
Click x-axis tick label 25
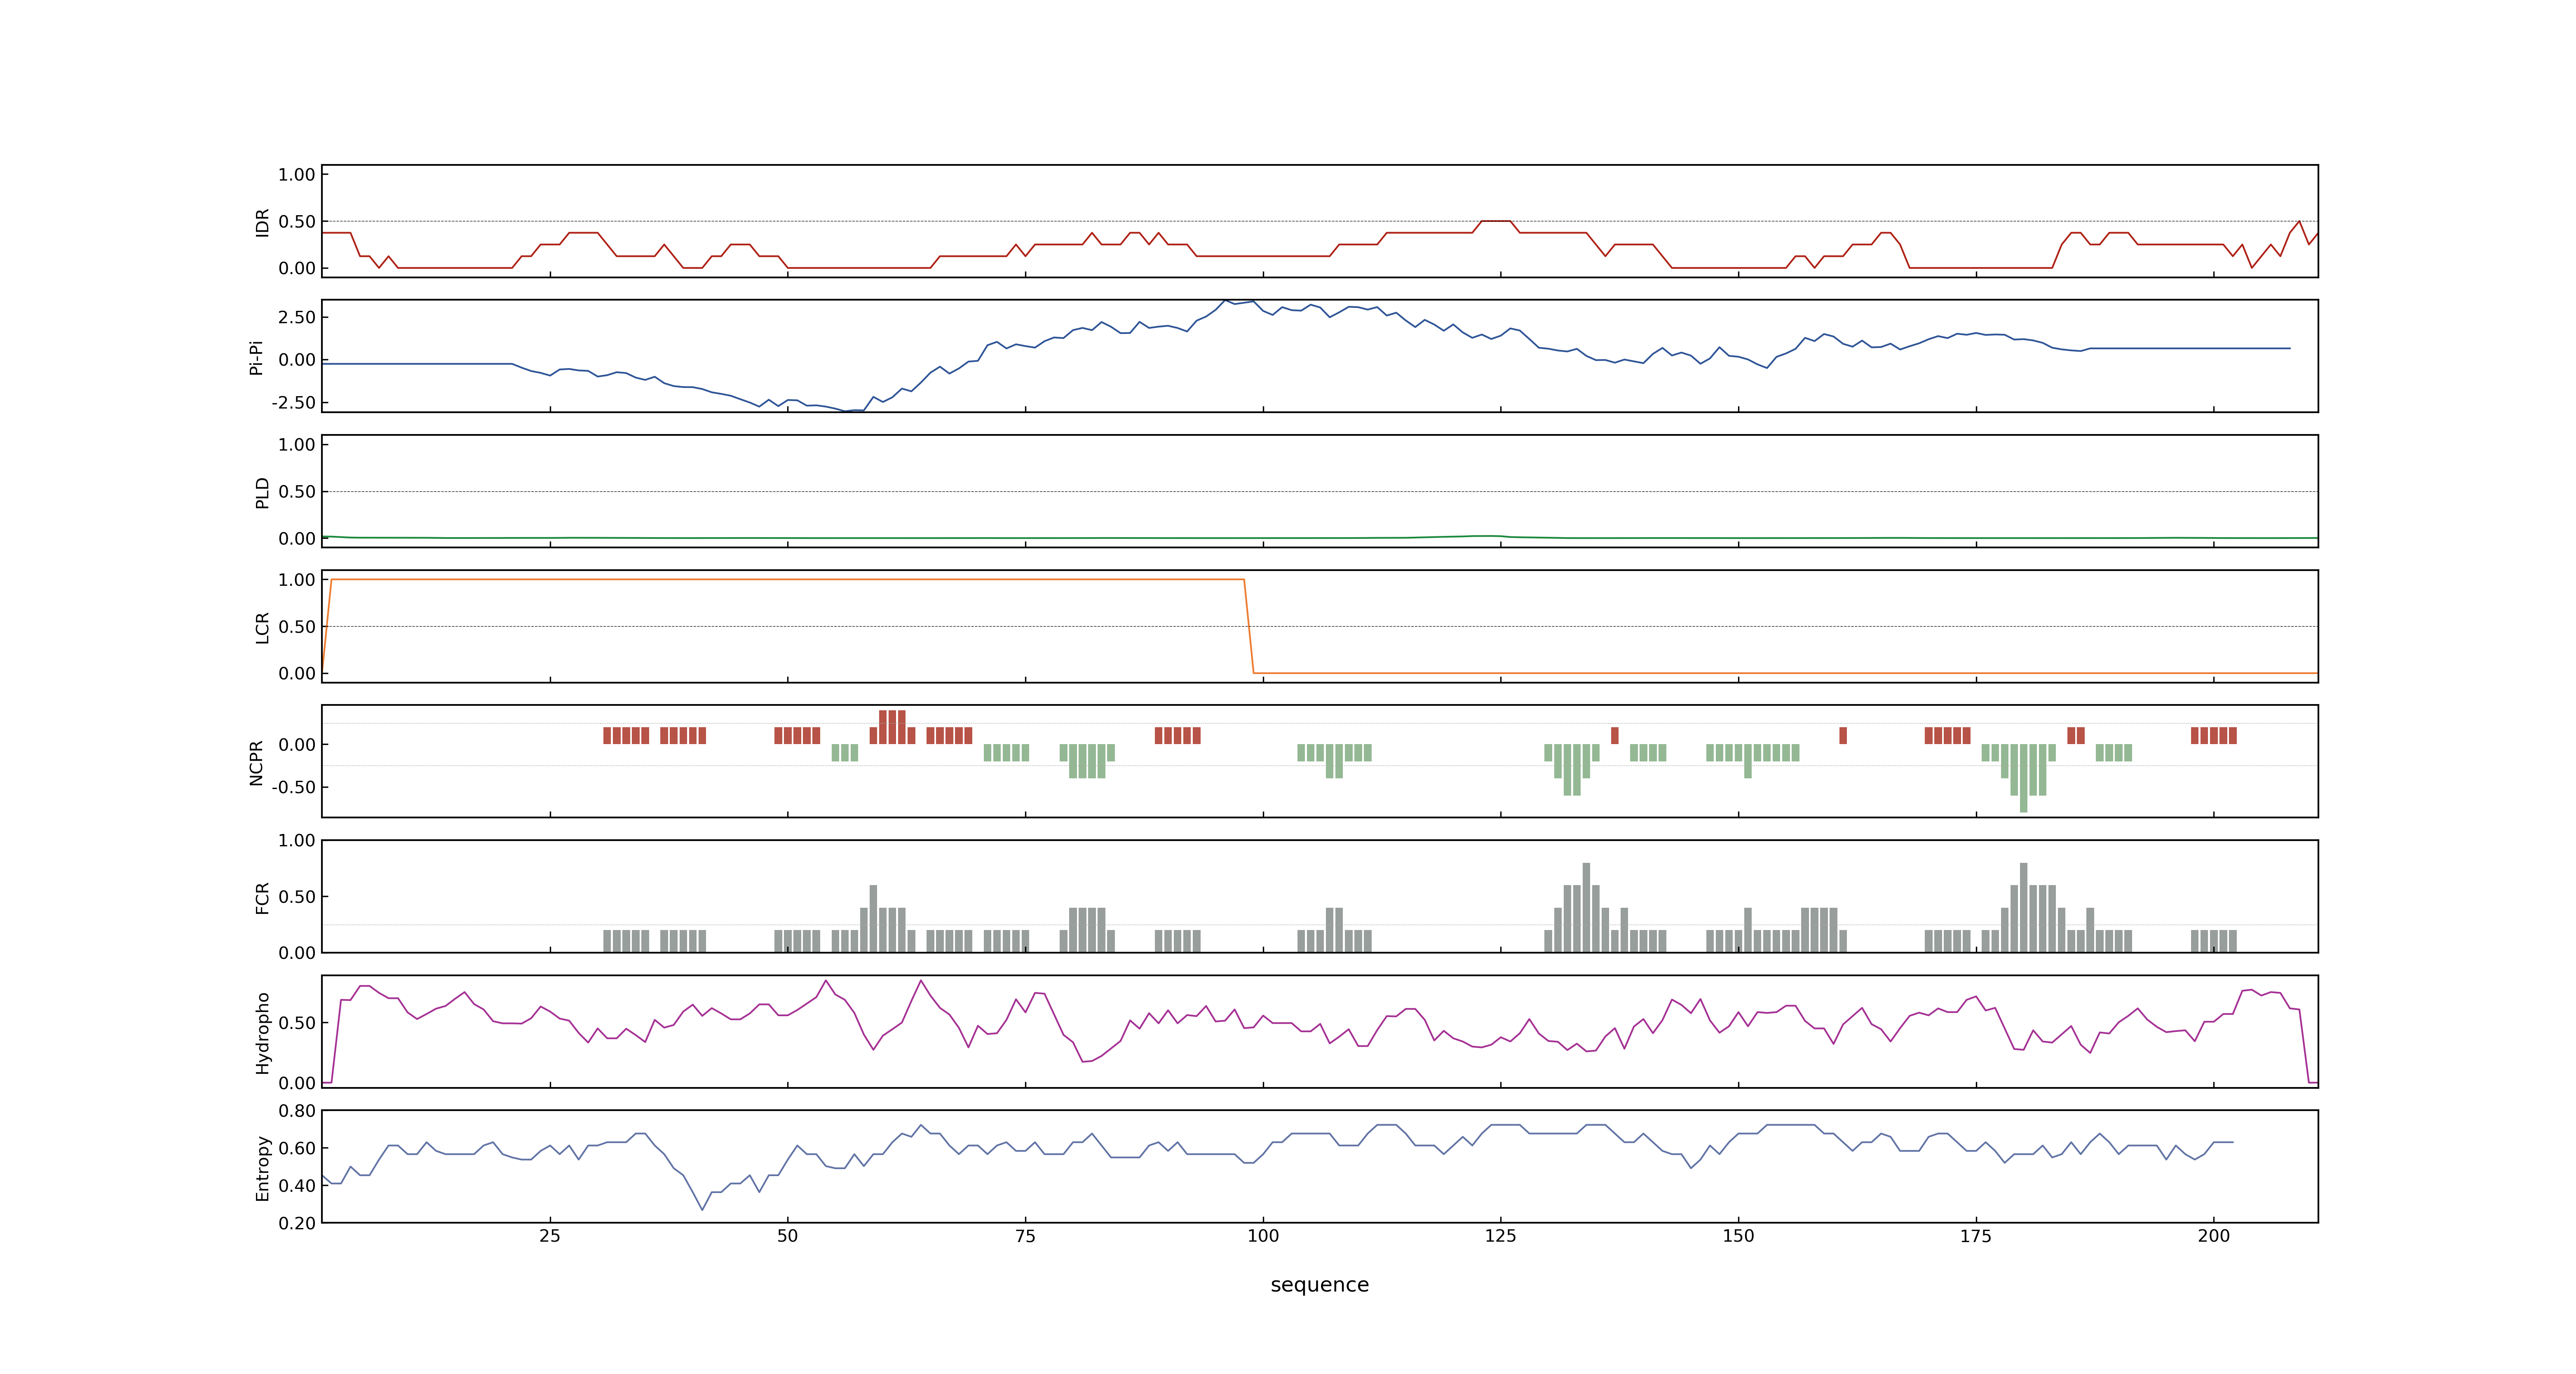coord(550,1236)
